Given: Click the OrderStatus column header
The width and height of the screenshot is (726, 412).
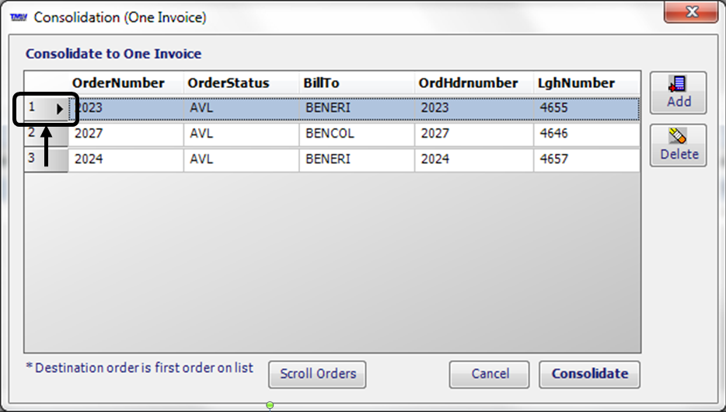Looking at the screenshot, I should click(229, 83).
